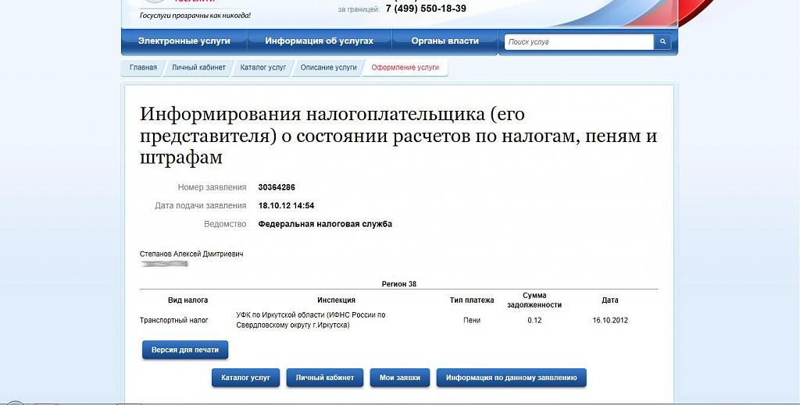The image size is (800, 405).
Task: Click the debt amount '0.12' cell
Action: pyautogui.click(x=534, y=321)
